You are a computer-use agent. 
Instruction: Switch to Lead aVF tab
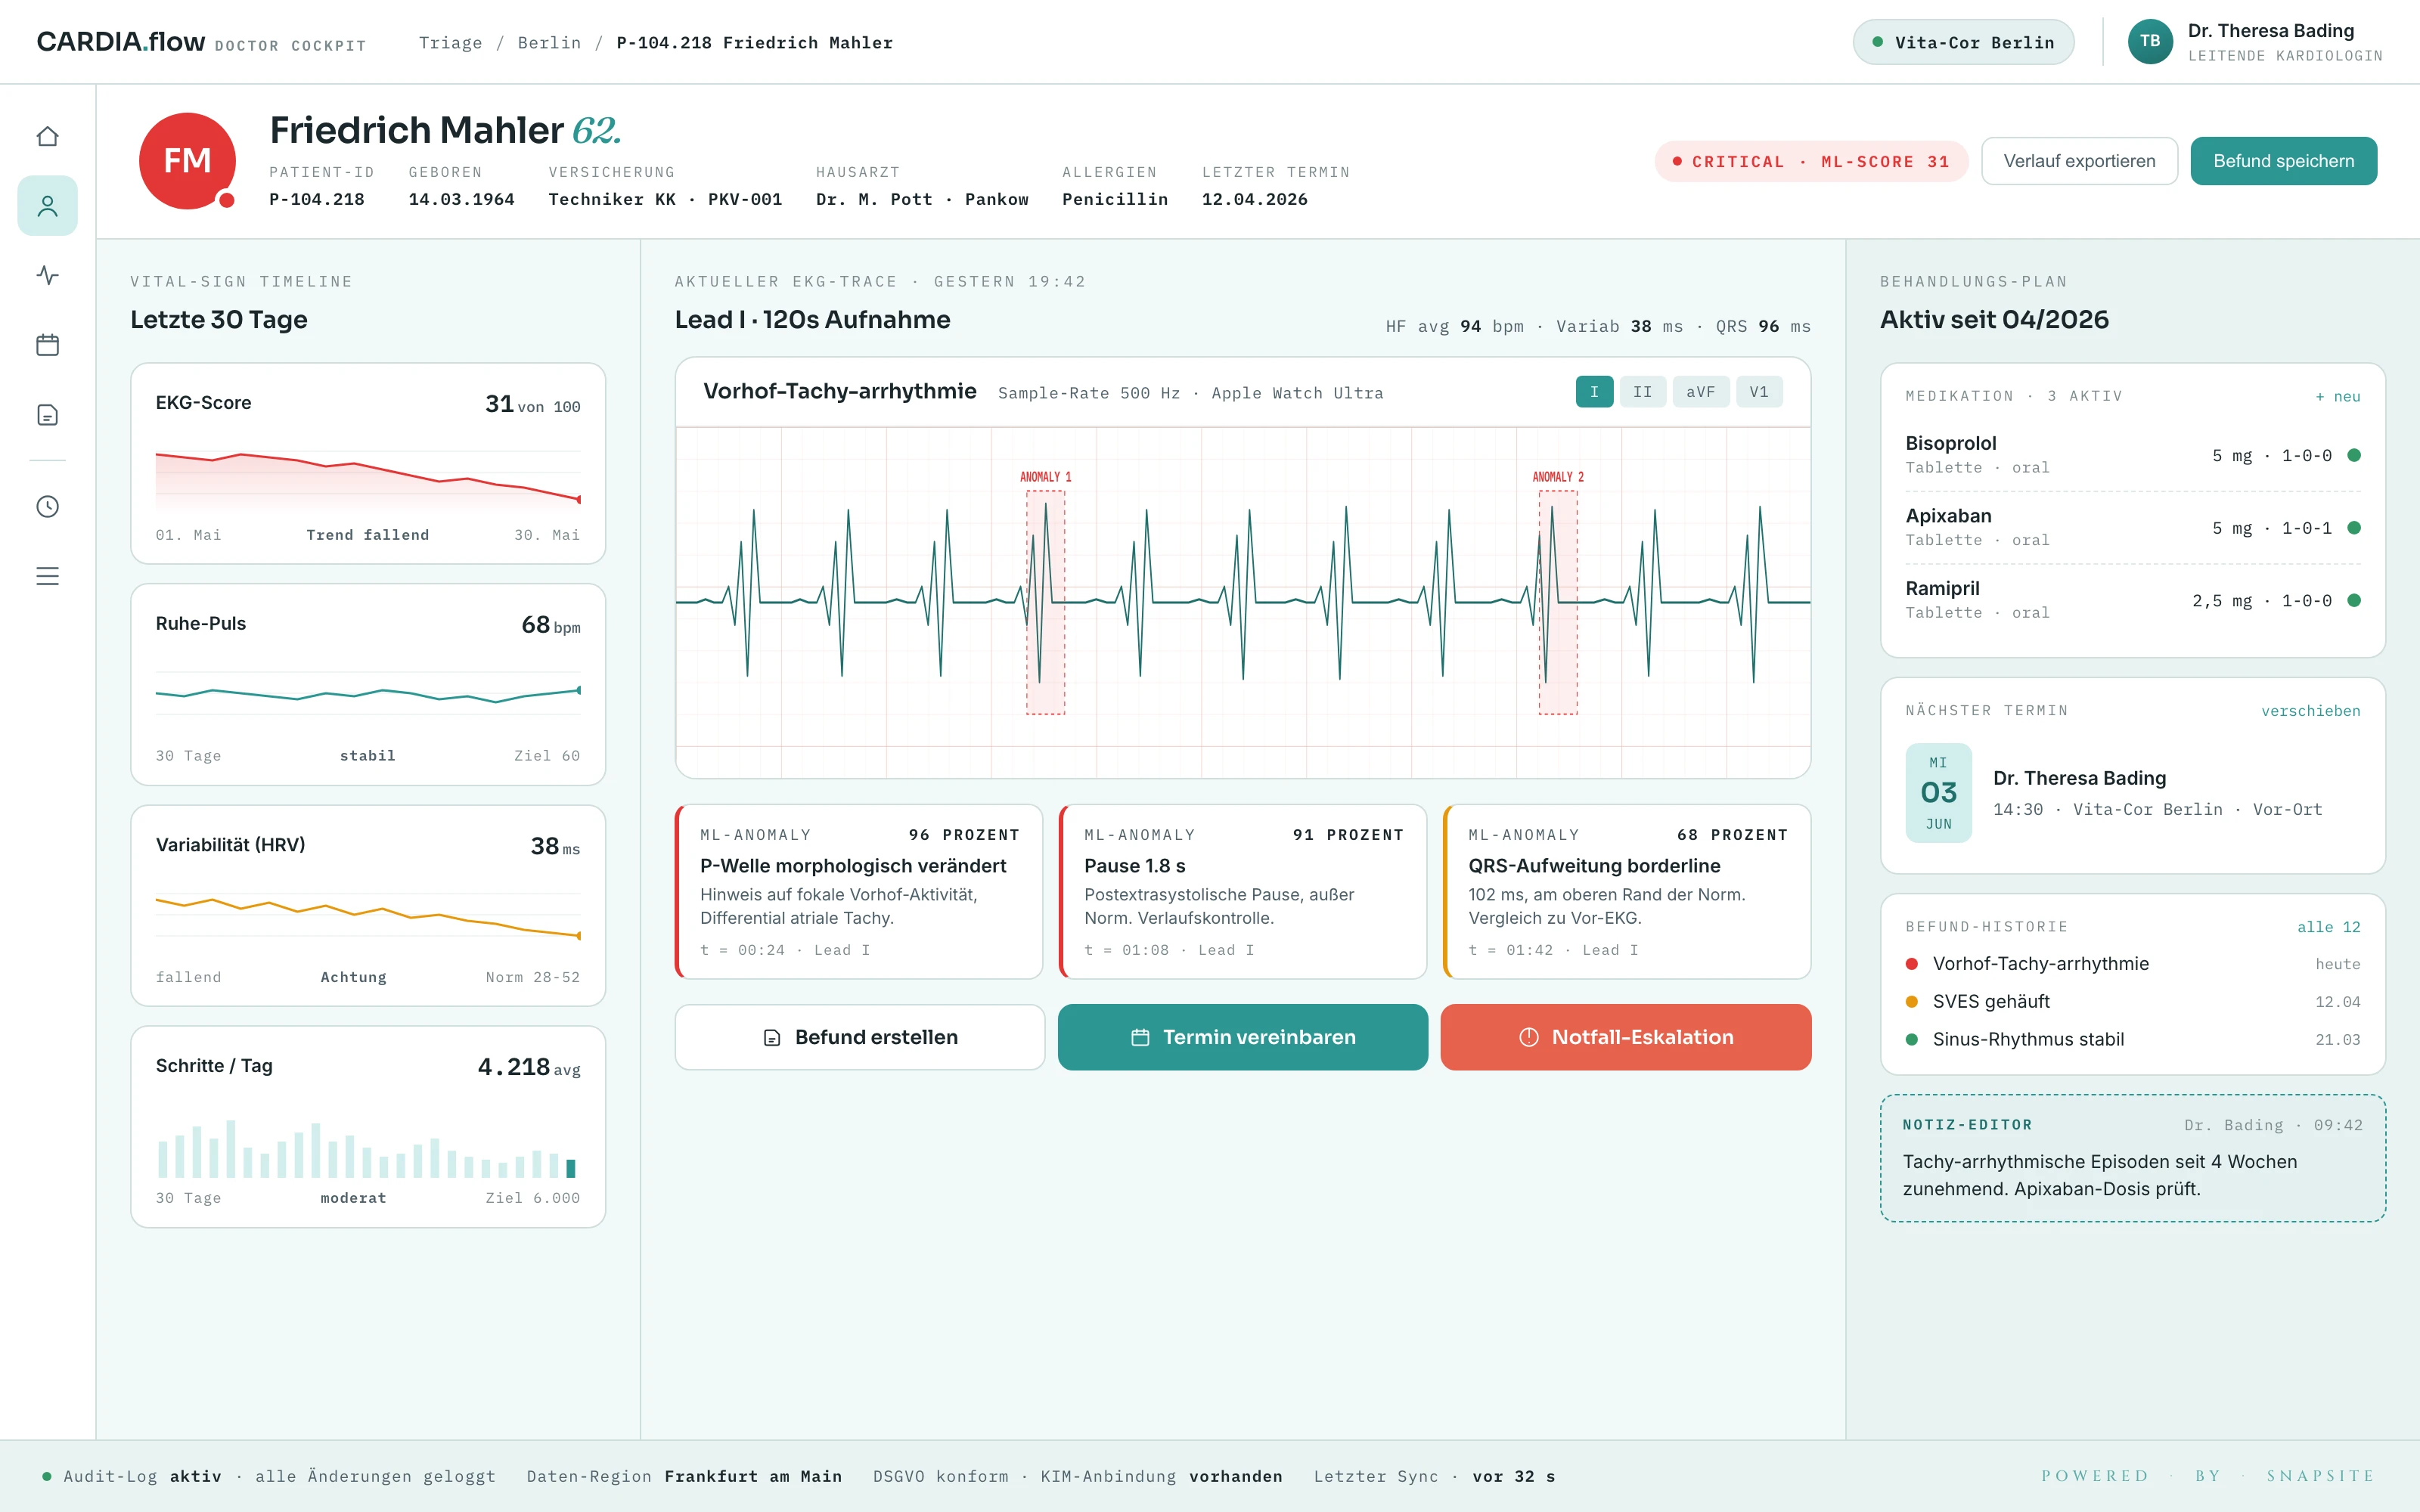(x=1701, y=392)
